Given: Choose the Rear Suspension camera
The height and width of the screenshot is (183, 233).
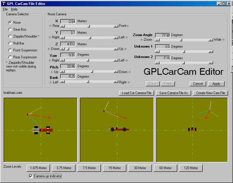Looking at the screenshot, I should 10,57.
